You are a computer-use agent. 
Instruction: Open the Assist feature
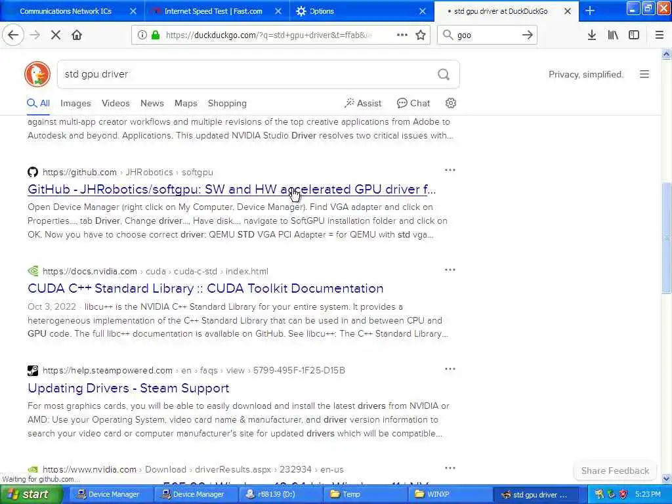[363, 103]
